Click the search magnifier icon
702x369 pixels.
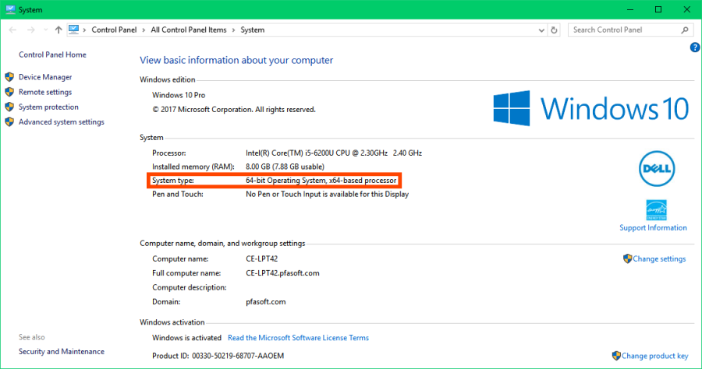[x=686, y=30]
